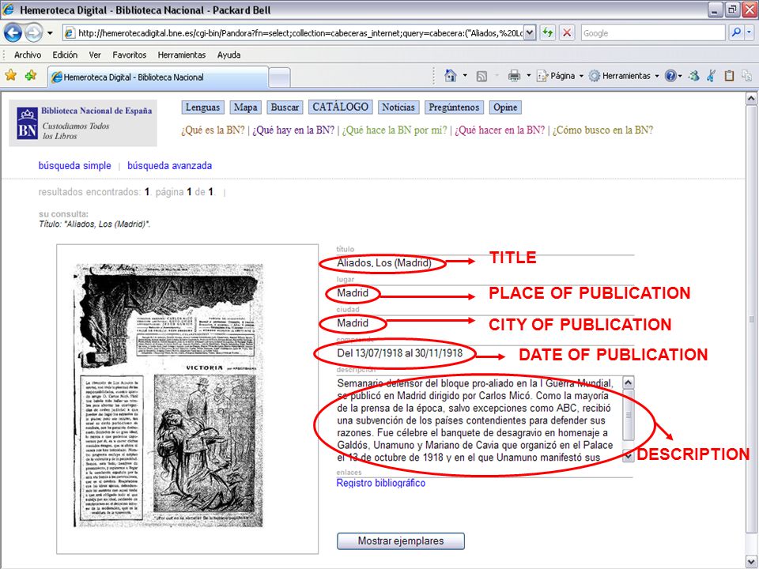This screenshot has height=569, width=759.
Task: Switch to búsqueda simple
Action: pos(74,165)
